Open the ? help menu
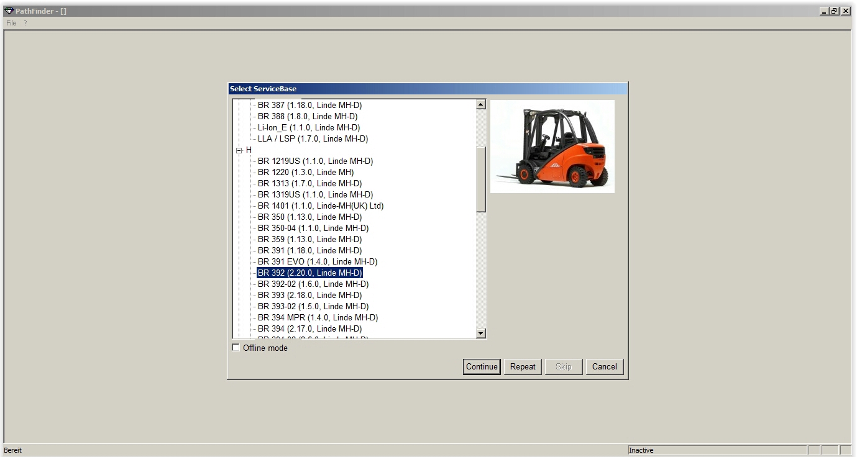This screenshot has width=857, height=457. 25,23
